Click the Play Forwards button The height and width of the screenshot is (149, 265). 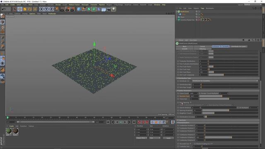(x=121, y=122)
